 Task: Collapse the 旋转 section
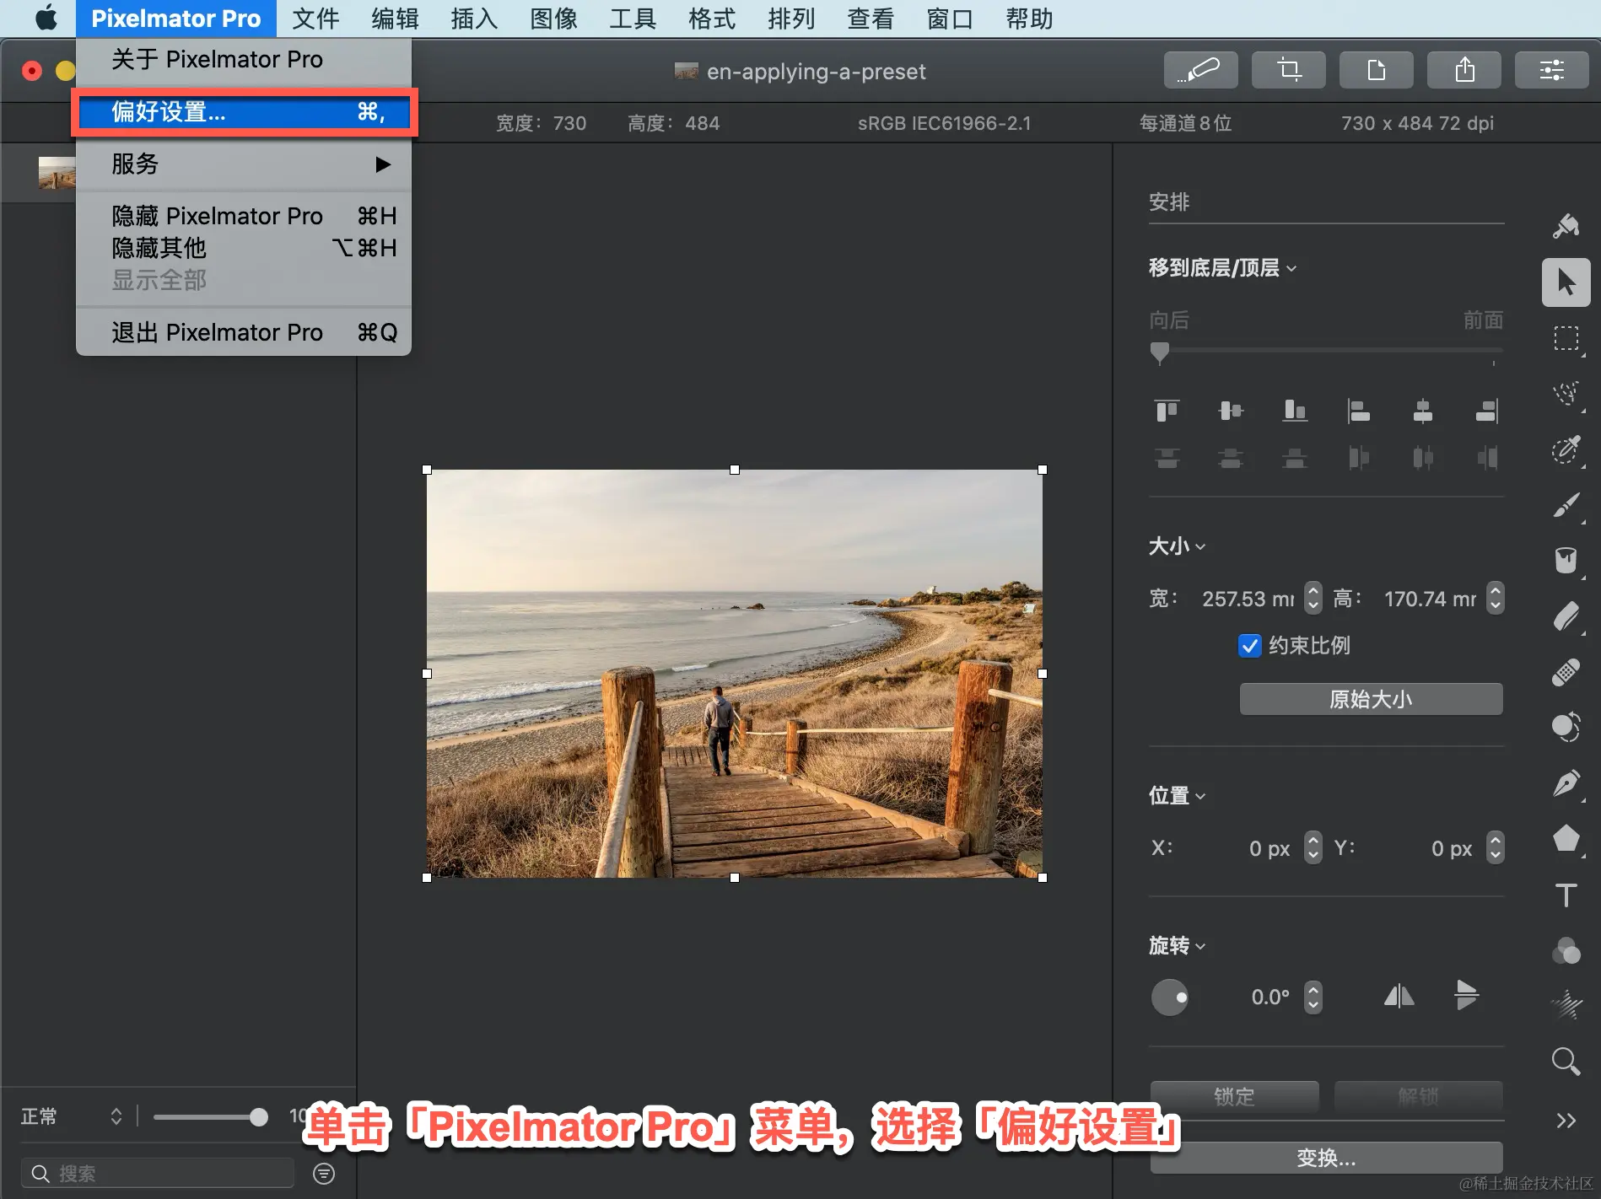pyautogui.click(x=1177, y=945)
